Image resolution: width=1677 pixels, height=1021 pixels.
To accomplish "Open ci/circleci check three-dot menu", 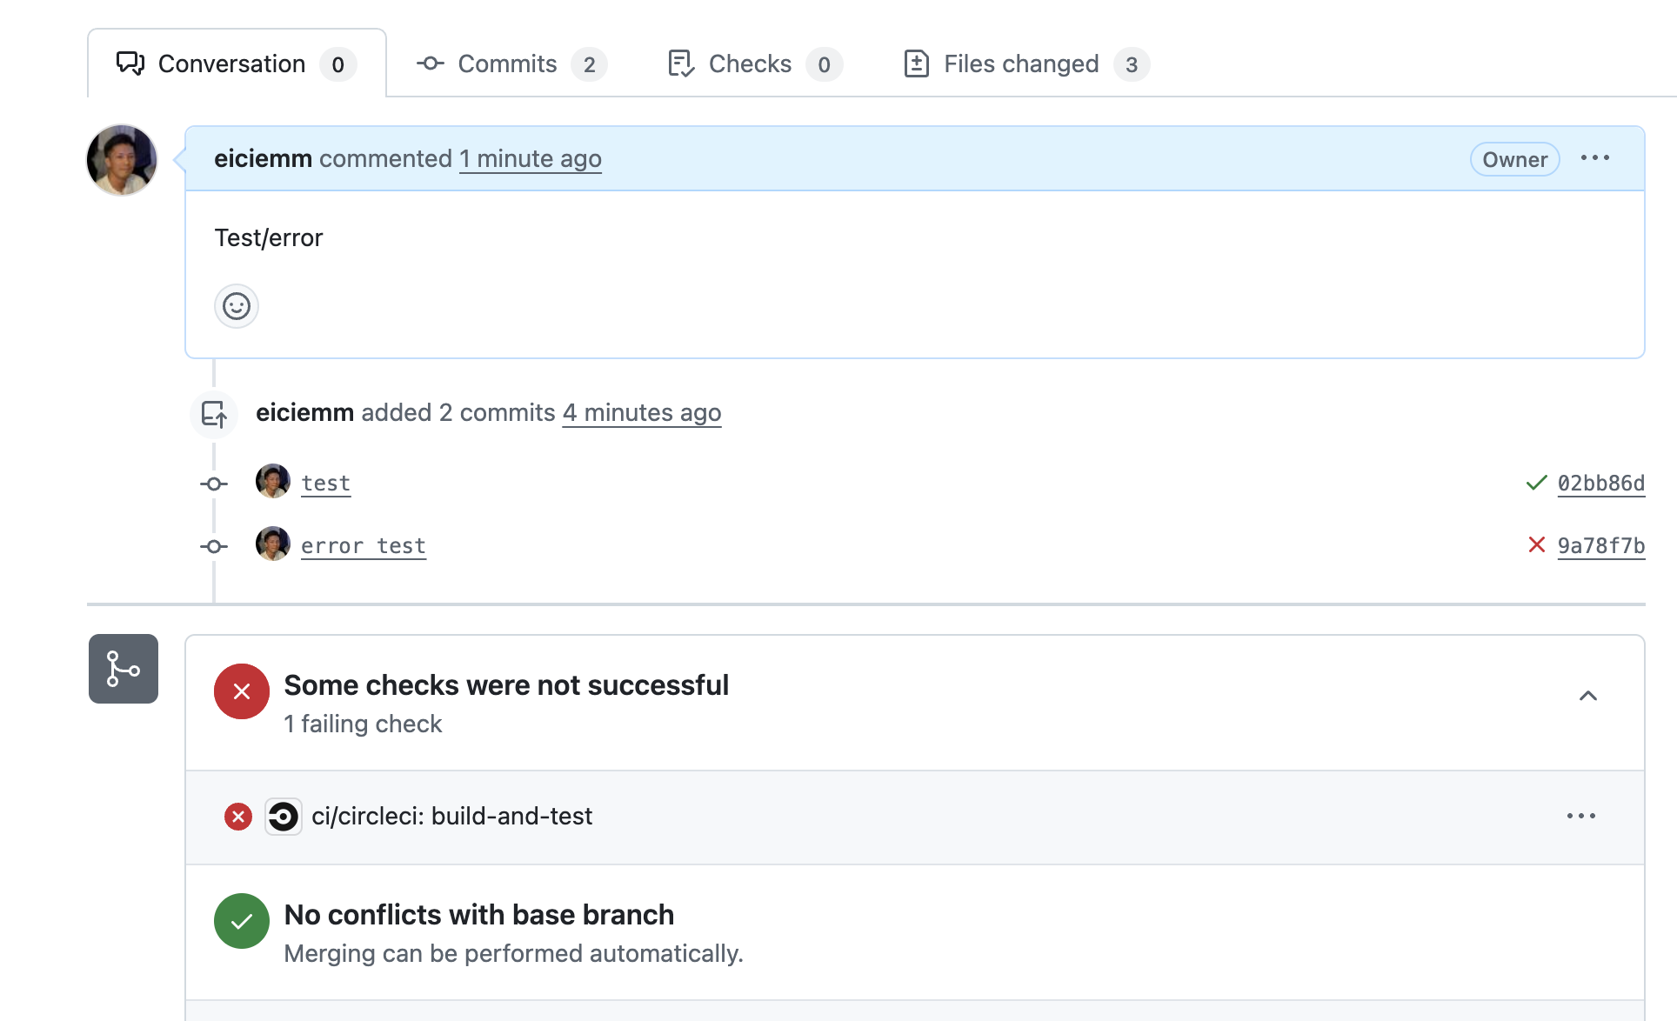I will pos(1580,816).
